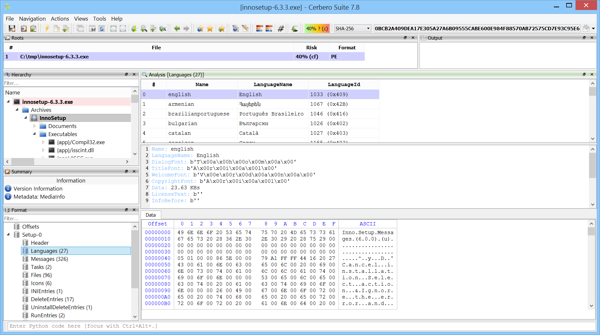Collapse the InnoSetup tree node
The image size is (600, 335).
pyautogui.click(x=26, y=118)
